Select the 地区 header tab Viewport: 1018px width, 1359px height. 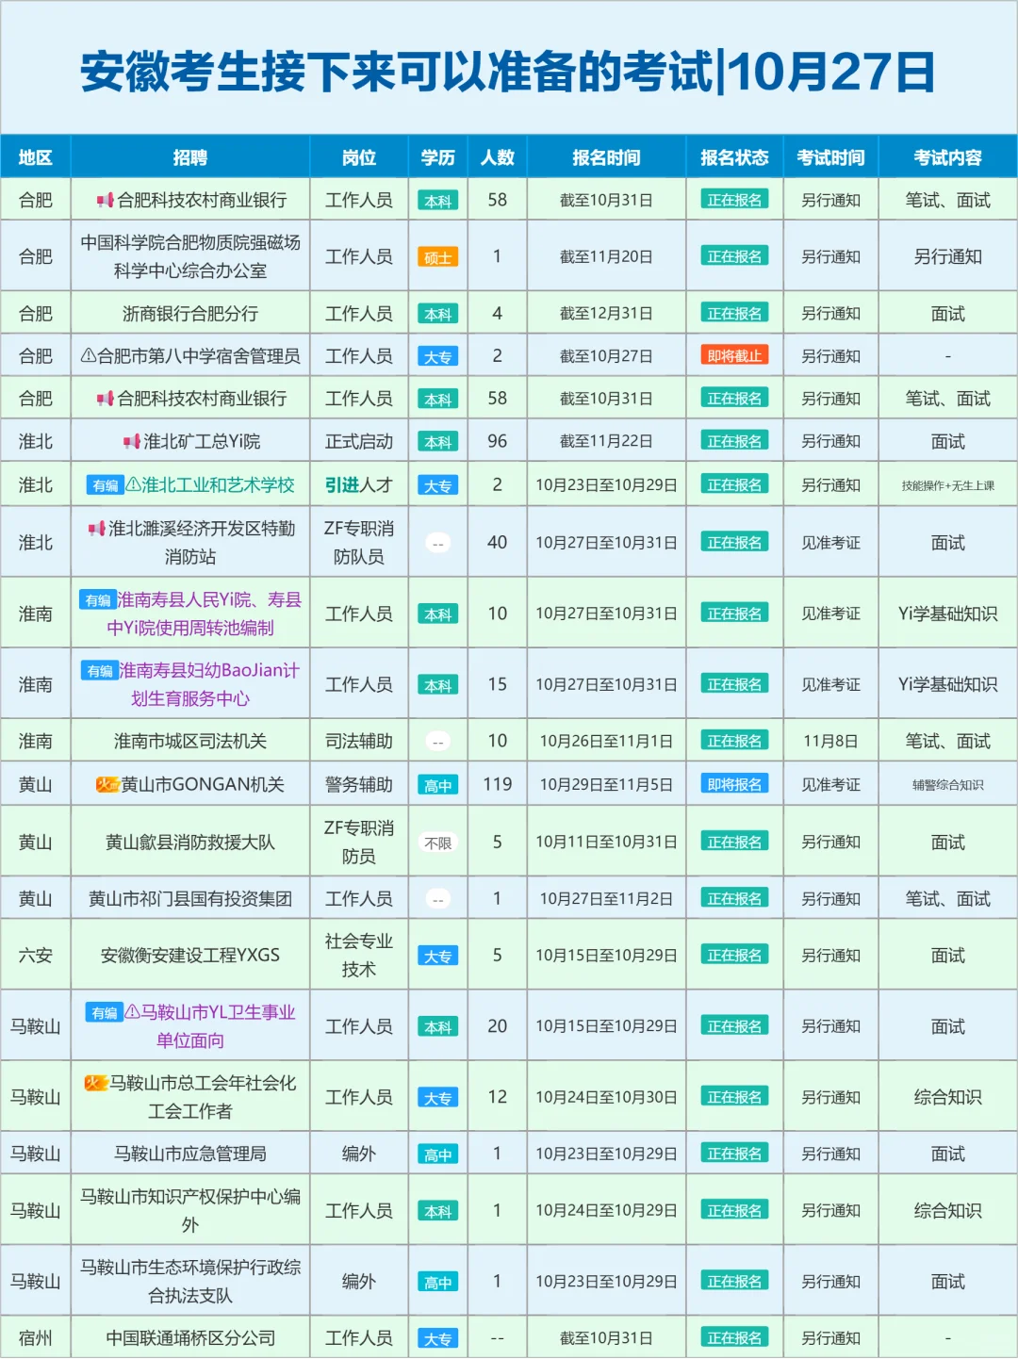(36, 157)
